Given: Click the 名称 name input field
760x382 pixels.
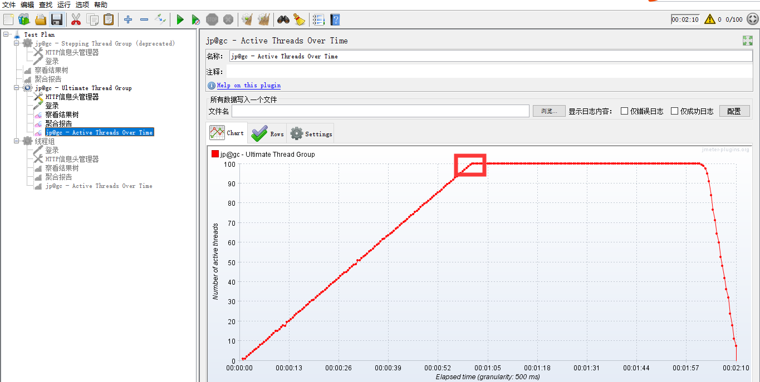Looking at the screenshot, I should pyautogui.click(x=490, y=56).
